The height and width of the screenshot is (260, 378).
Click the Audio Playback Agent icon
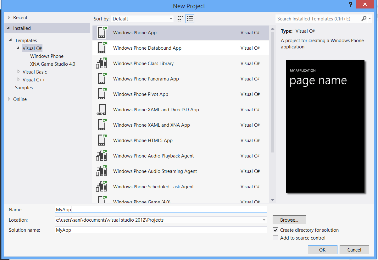pyautogui.click(x=102, y=156)
